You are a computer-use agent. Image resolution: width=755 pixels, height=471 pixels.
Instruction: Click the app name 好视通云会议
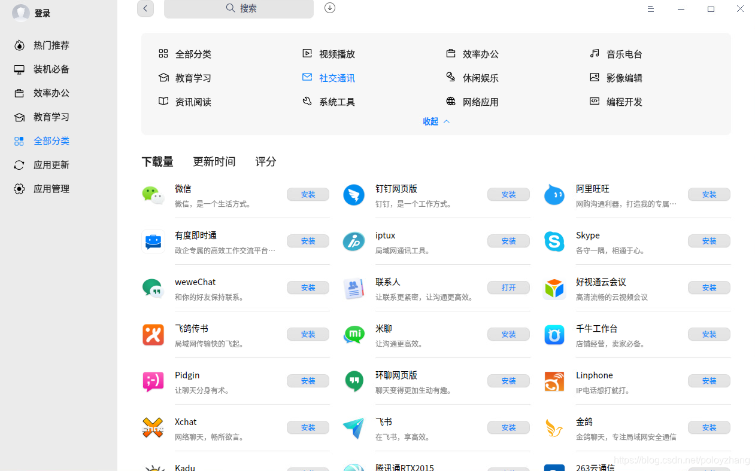(x=601, y=282)
